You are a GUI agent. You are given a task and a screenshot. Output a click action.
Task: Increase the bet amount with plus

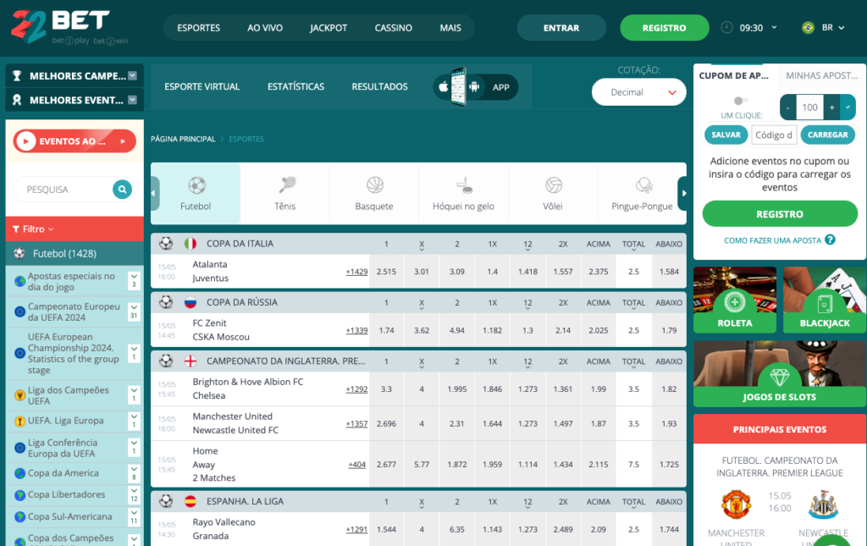pos(831,108)
